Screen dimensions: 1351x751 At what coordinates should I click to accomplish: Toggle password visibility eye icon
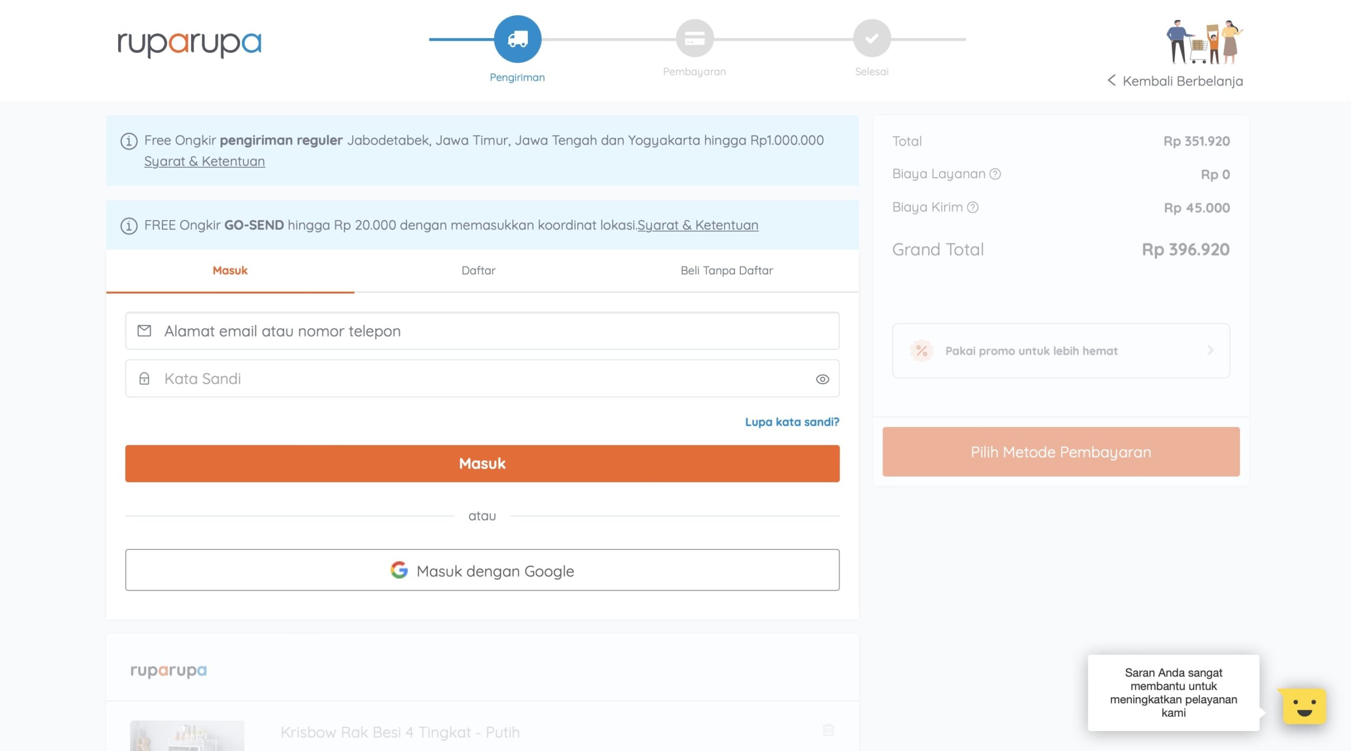coord(822,379)
